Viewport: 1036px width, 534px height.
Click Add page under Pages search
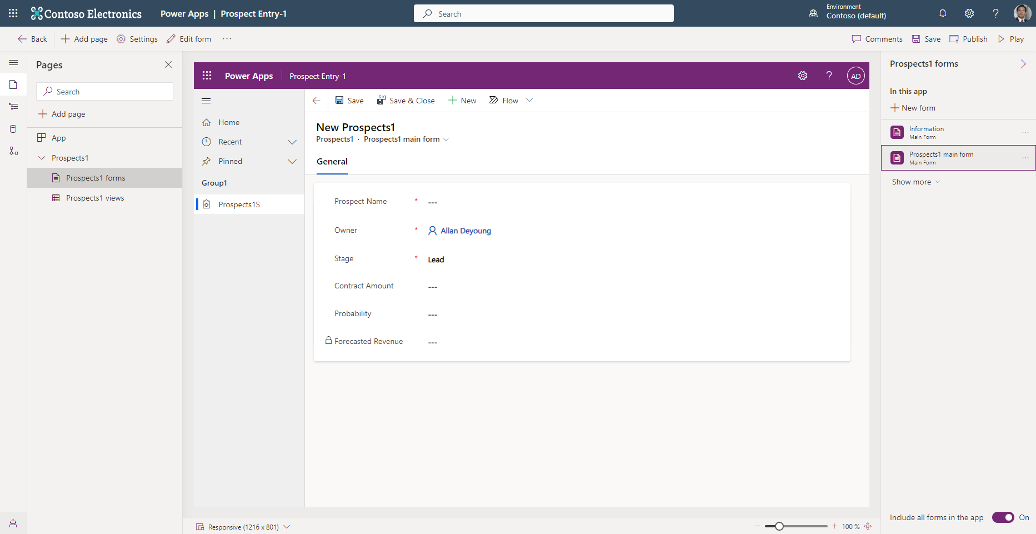pyautogui.click(x=62, y=114)
